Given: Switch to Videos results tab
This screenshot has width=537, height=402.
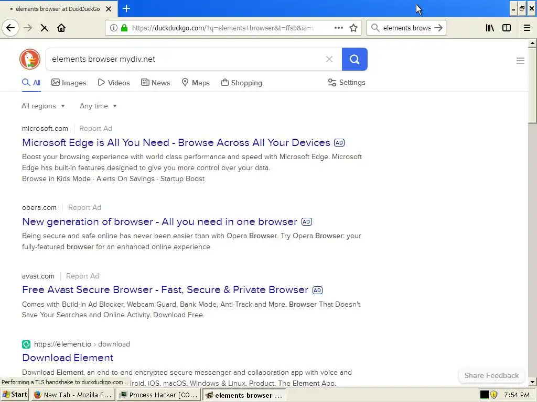Looking at the screenshot, I should pyautogui.click(x=114, y=83).
